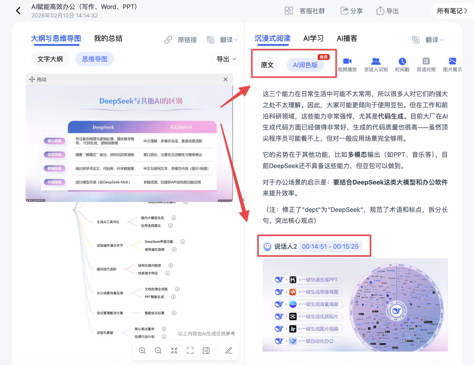The image size is (474, 365).
Task: Click the date 2026年02月13日 14:14:32
Action: click(x=65, y=15)
